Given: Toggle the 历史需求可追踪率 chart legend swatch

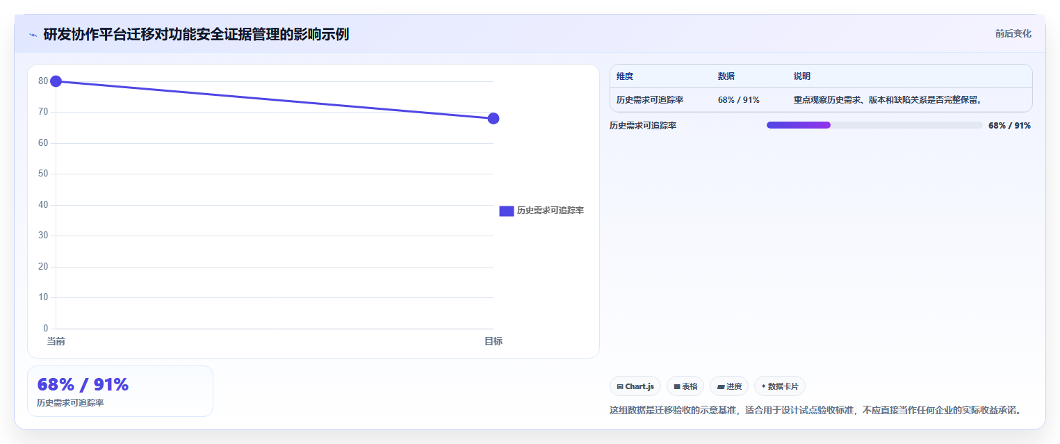Looking at the screenshot, I should tap(506, 211).
